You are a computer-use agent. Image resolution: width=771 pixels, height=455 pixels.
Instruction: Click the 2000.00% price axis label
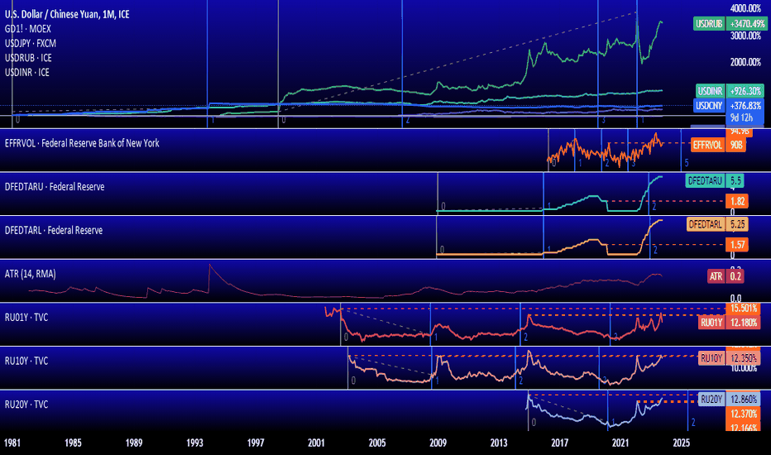coord(745,62)
